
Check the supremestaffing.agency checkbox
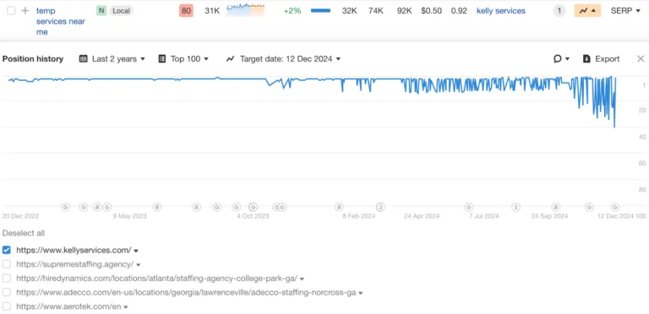coord(6,264)
